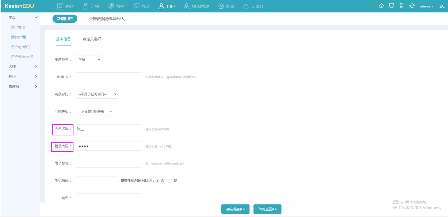Select 否 for phone number verified
448x217 pixels.
158,181
